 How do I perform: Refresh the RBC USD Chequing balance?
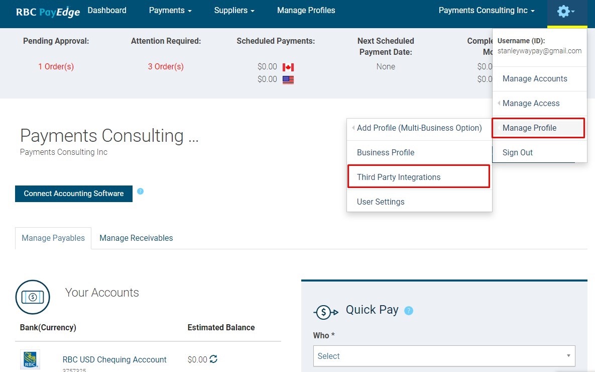click(x=213, y=359)
